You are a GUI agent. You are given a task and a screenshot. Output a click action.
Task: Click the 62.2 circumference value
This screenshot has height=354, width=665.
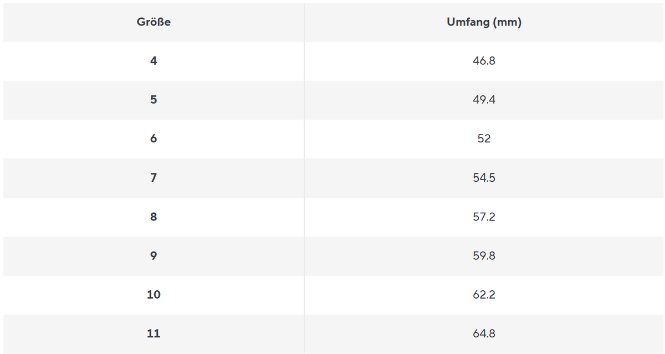point(484,295)
